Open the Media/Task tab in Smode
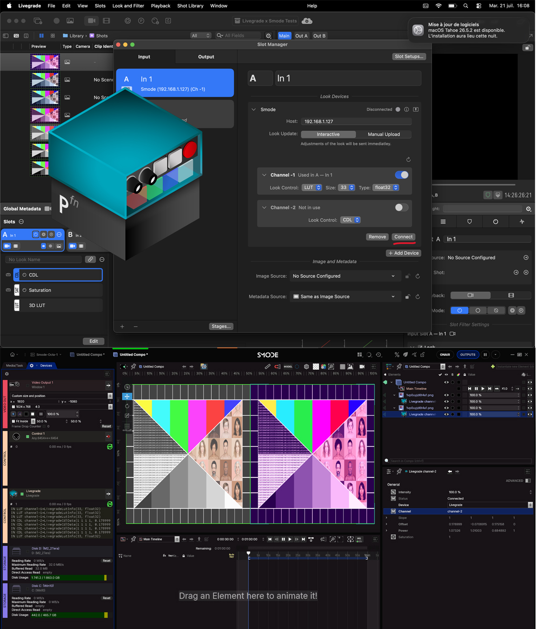The height and width of the screenshot is (629, 536). click(14, 366)
